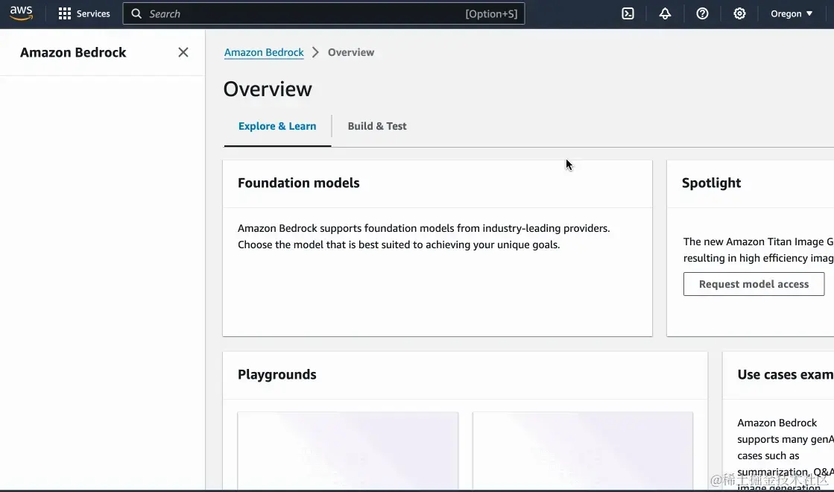Viewport: 834px width, 492px height.
Task: Click the Overview page title
Action: click(x=268, y=89)
